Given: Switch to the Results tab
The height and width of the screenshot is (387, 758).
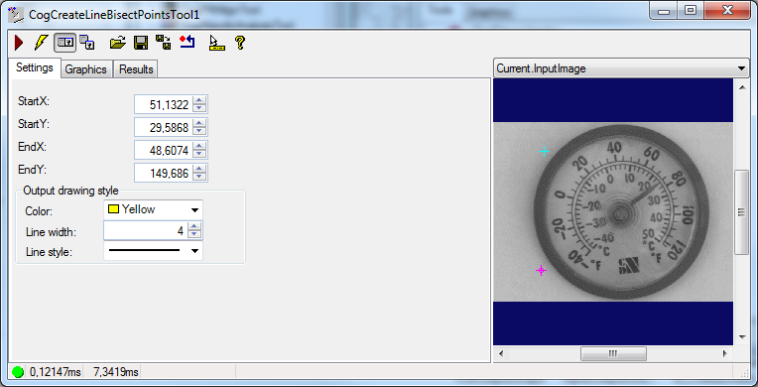Looking at the screenshot, I should click(136, 69).
